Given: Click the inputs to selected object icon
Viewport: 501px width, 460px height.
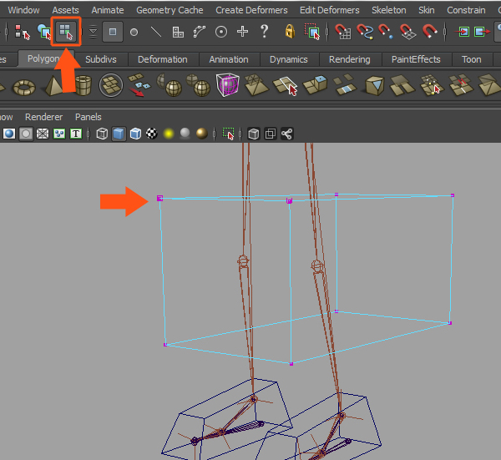Looking at the screenshot, I should pyautogui.click(x=462, y=32).
